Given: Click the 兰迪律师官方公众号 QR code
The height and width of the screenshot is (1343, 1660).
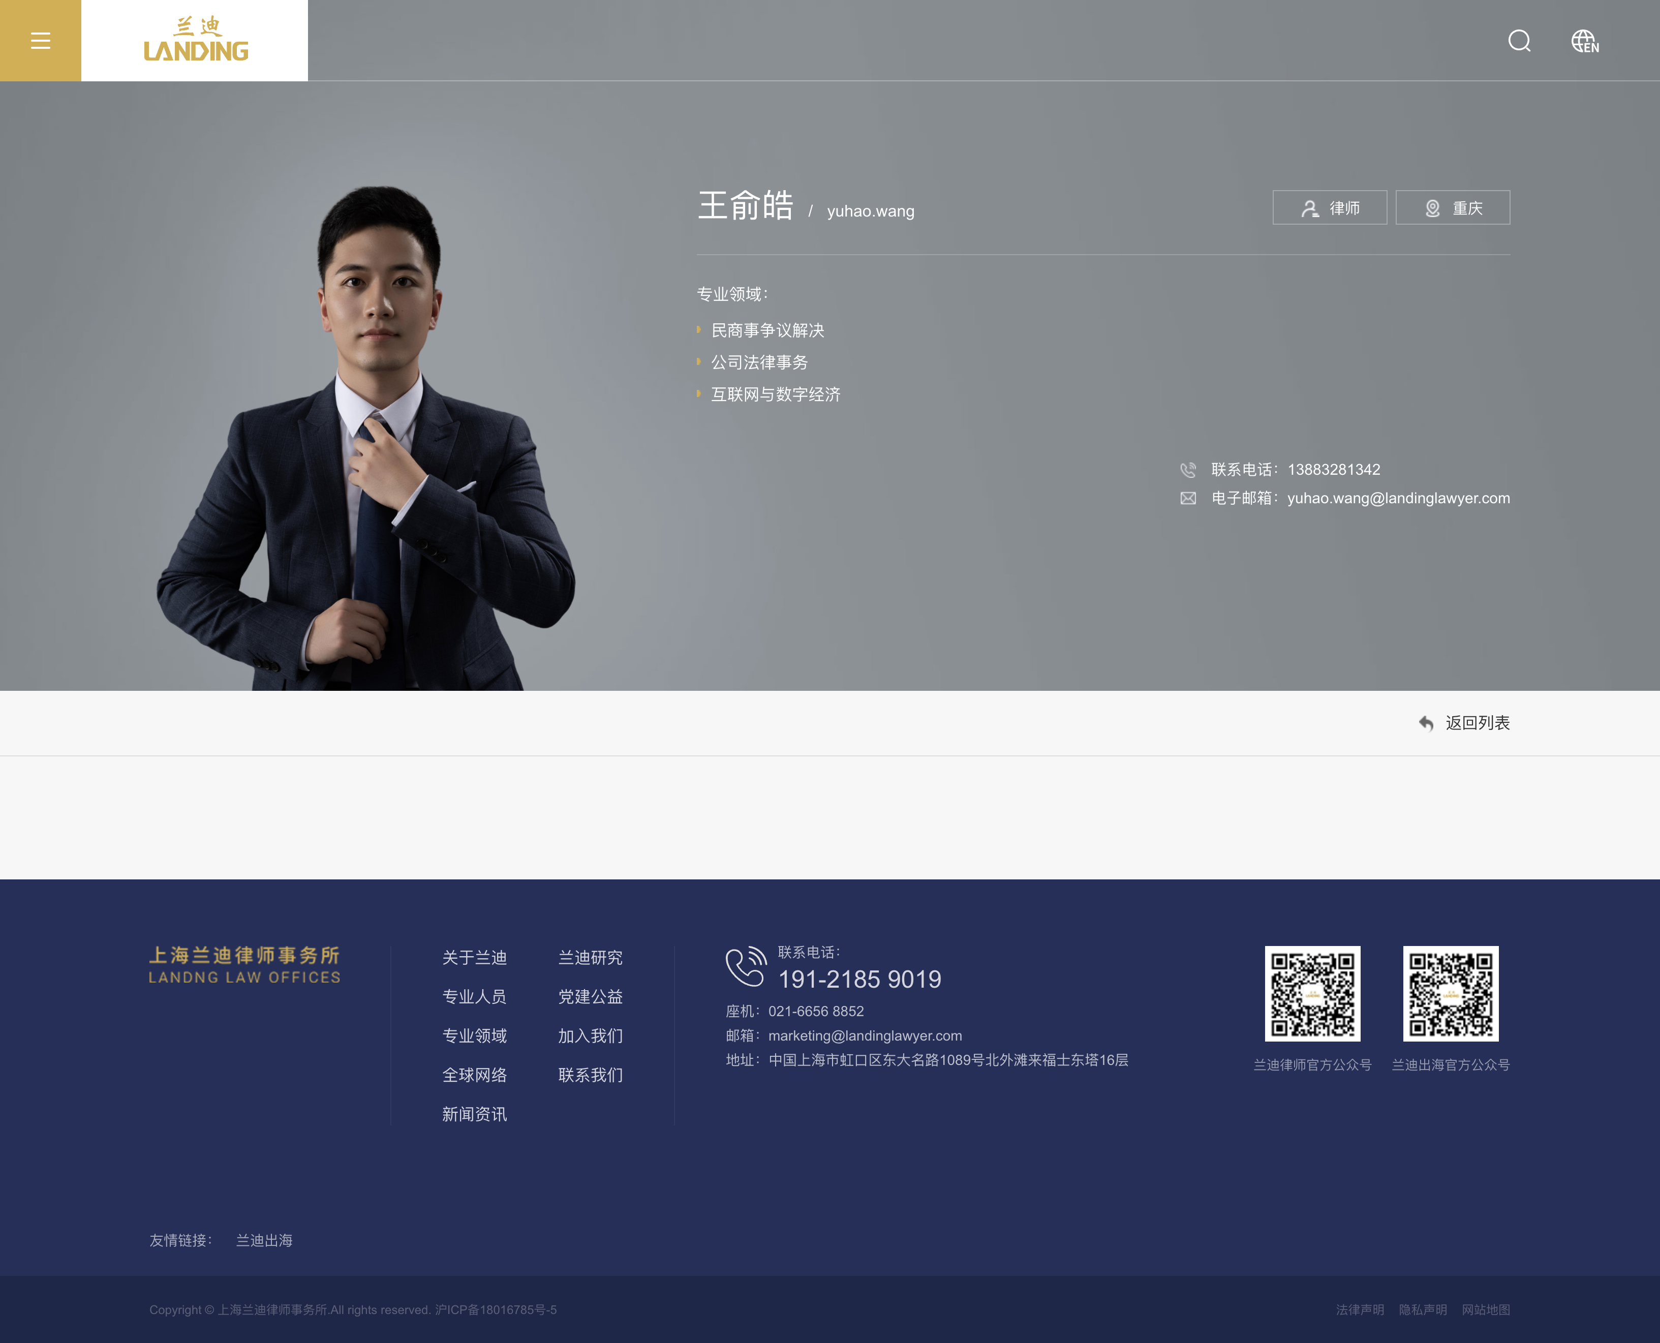Looking at the screenshot, I should [x=1312, y=993].
